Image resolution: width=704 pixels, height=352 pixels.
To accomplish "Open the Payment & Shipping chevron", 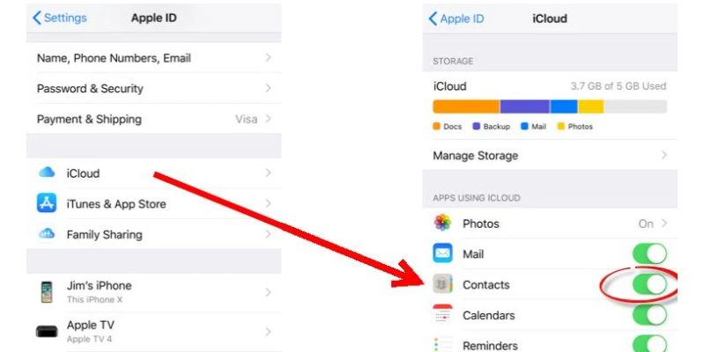I will (268, 119).
